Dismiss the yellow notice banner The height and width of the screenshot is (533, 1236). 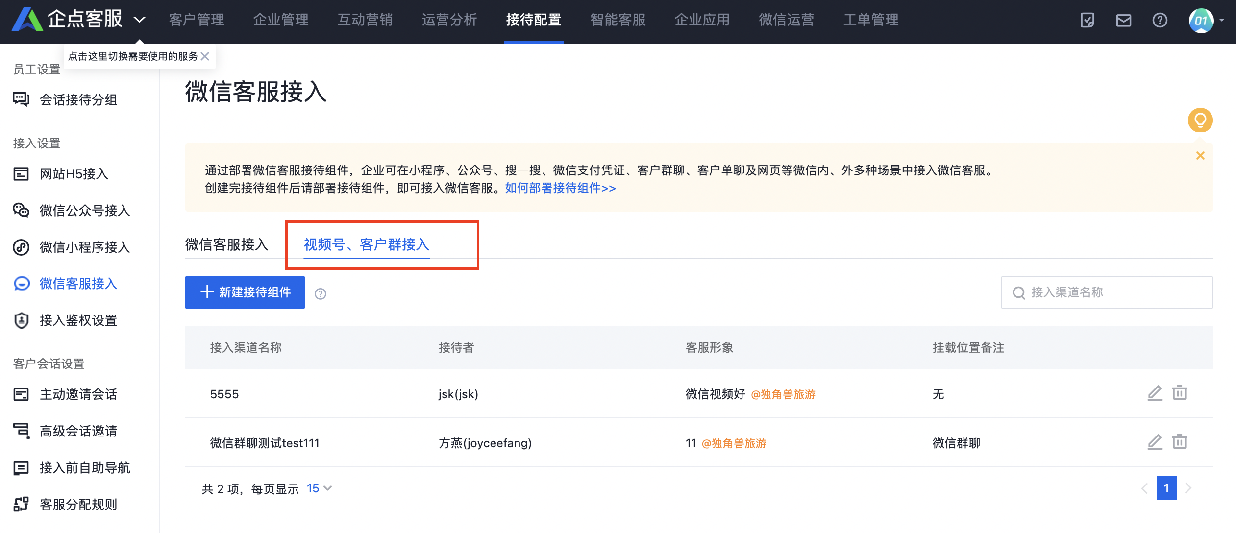pyautogui.click(x=1200, y=156)
